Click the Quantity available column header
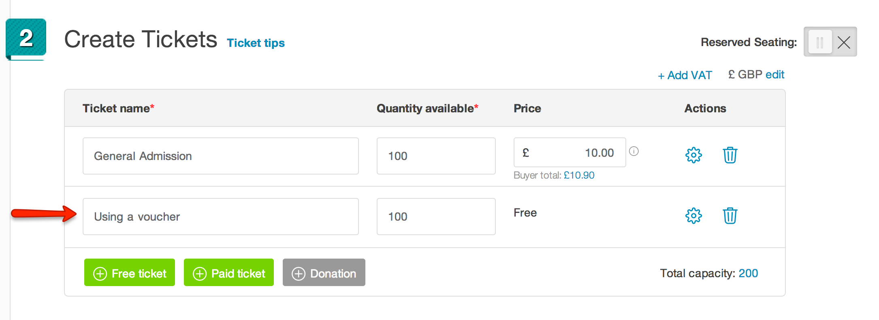The image size is (879, 320). pyautogui.click(x=427, y=108)
